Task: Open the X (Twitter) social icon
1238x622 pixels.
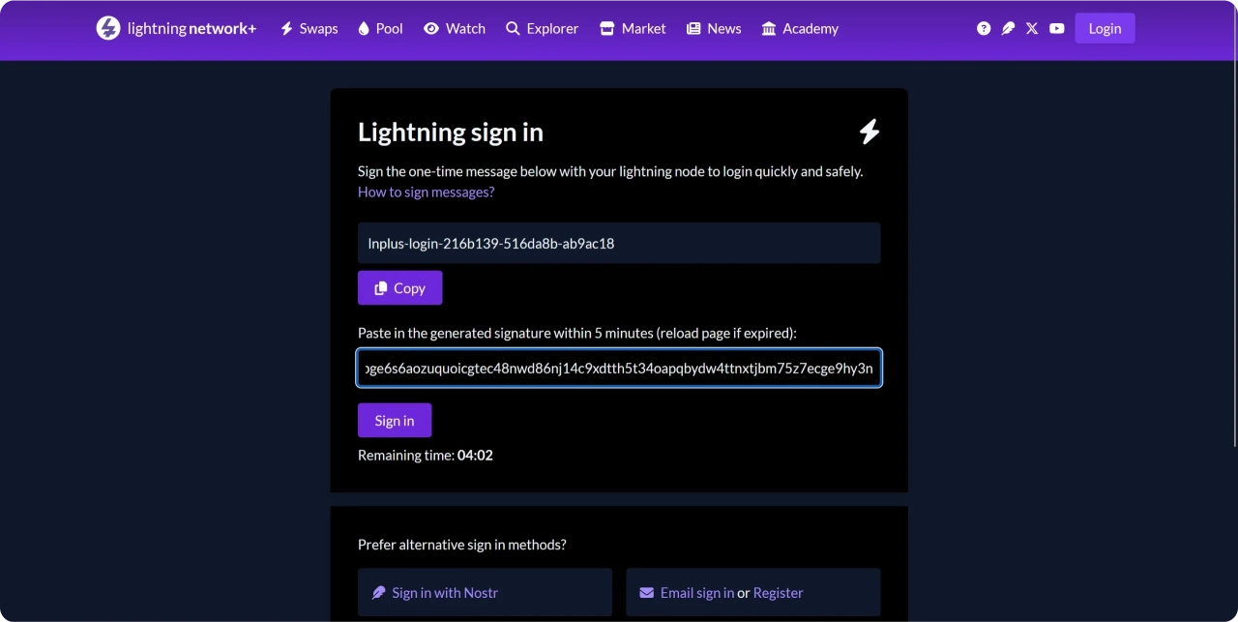Action: (x=1032, y=28)
